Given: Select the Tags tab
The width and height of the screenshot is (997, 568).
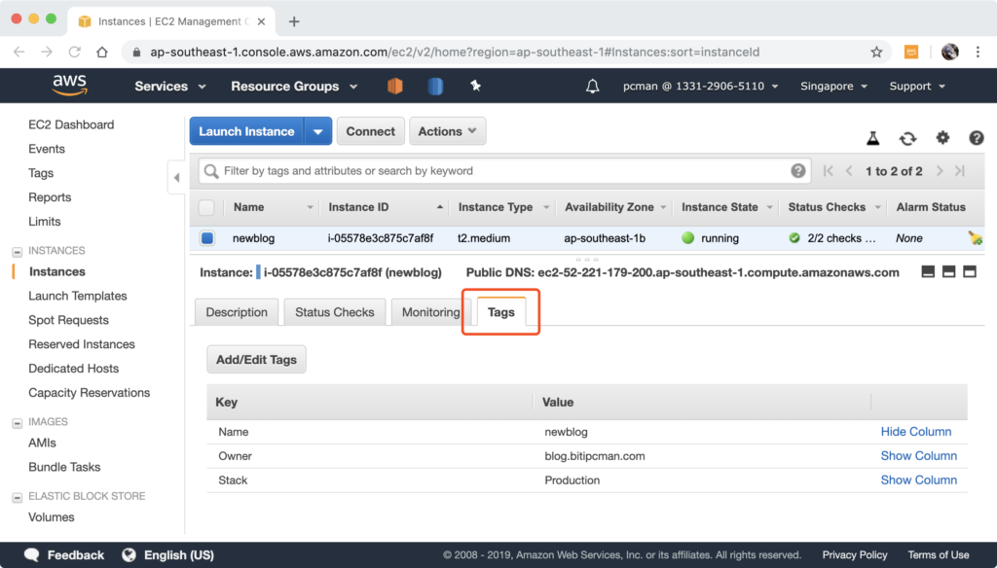Looking at the screenshot, I should (x=501, y=312).
